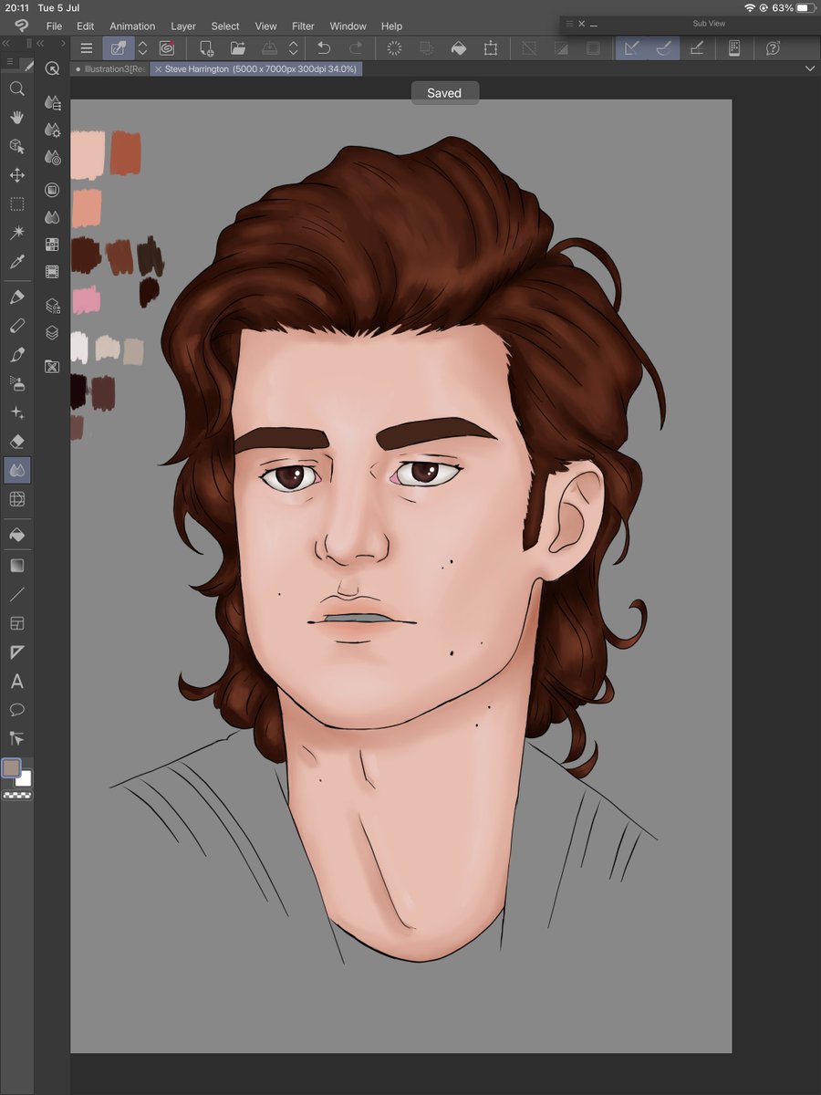
Task: Toggle the highlighted pen-mode button in command bar
Action: [119, 48]
